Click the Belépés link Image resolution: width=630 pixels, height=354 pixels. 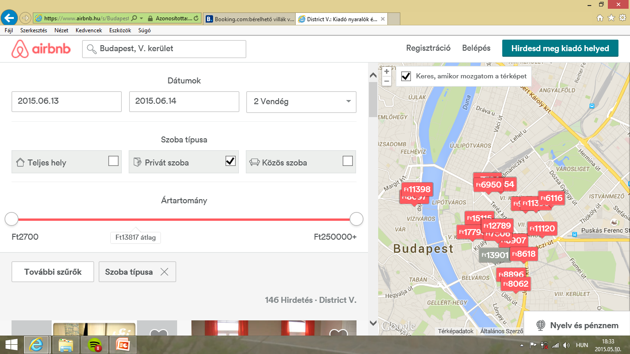point(476,48)
